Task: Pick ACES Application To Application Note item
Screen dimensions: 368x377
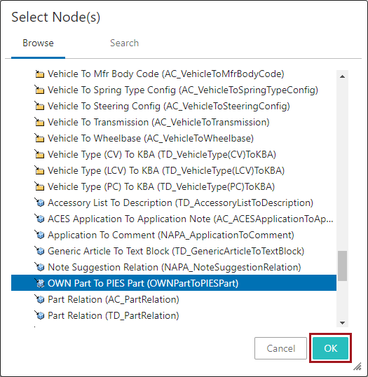Action: [x=191, y=219]
